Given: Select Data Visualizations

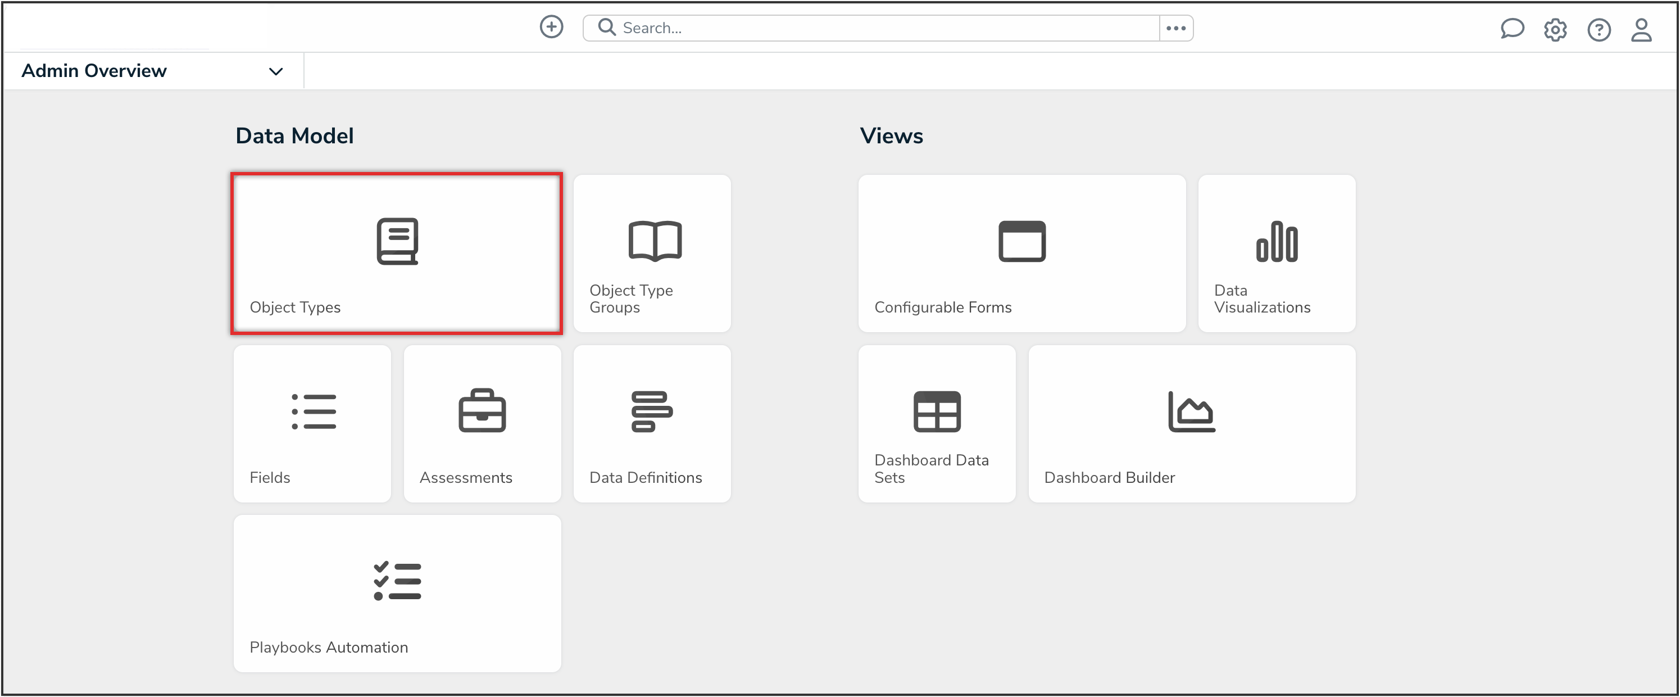Looking at the screenshot, I should (x=1277, y=253).
